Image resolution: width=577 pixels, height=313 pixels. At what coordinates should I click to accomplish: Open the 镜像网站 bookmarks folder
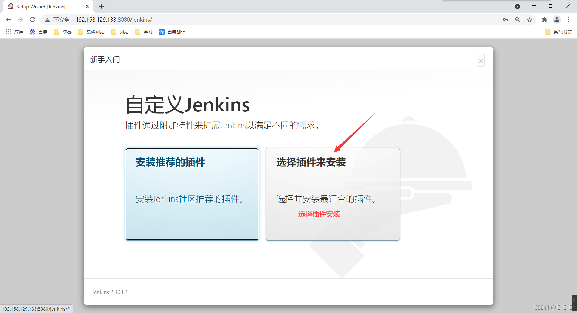click(91, 32)
